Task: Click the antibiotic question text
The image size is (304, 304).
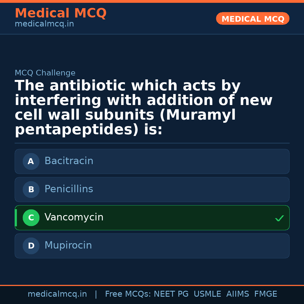Action: tap(144, 108)
